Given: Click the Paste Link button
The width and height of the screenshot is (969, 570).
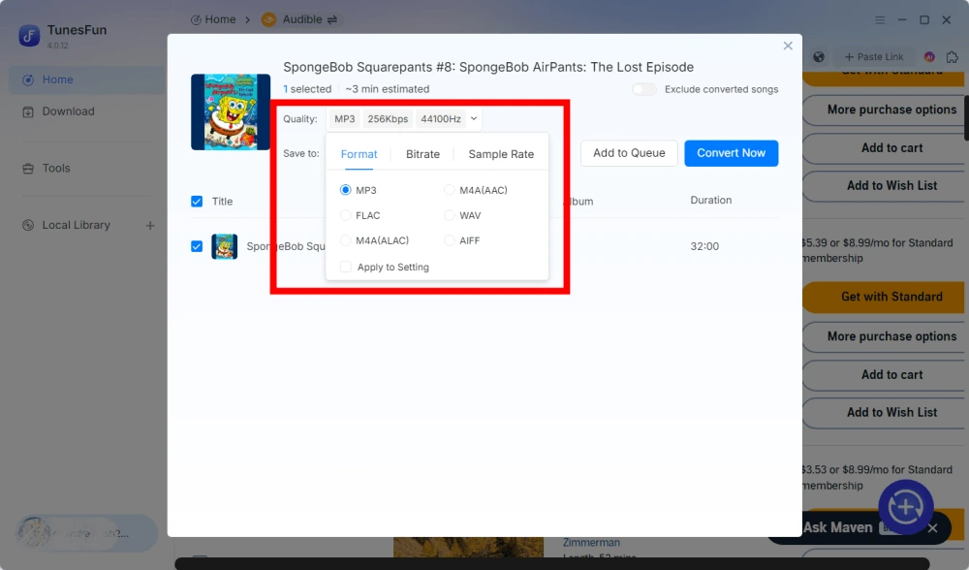Looking at the screenshot, I should [874, 57].
